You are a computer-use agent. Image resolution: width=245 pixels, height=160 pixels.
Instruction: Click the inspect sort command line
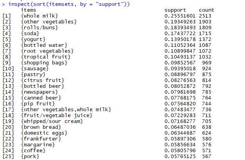(x=66, y=4)
